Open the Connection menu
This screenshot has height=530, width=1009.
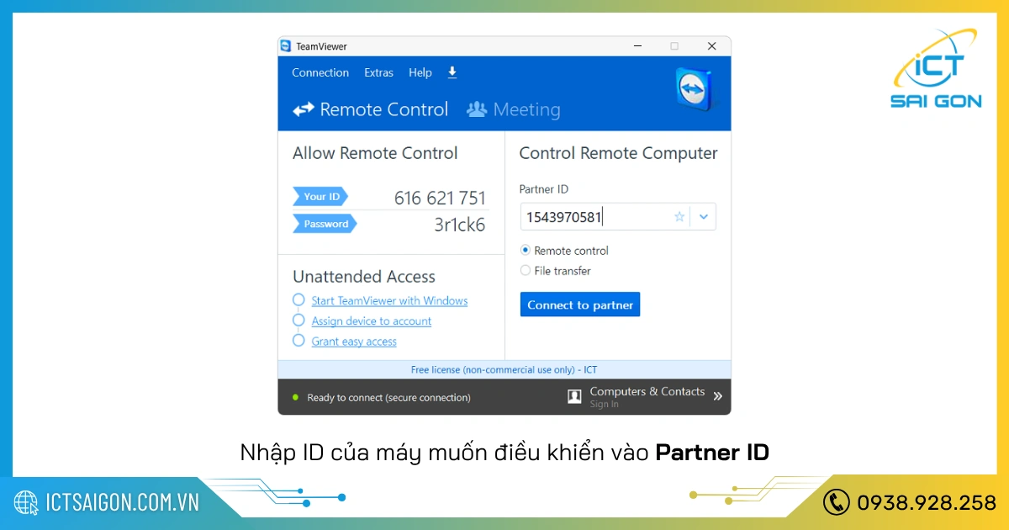pyautogui.click(x=320, y=72)
